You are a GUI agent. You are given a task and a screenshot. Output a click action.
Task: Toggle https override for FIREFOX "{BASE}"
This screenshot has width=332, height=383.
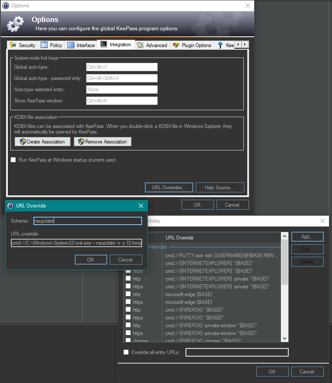pos(128,317)
